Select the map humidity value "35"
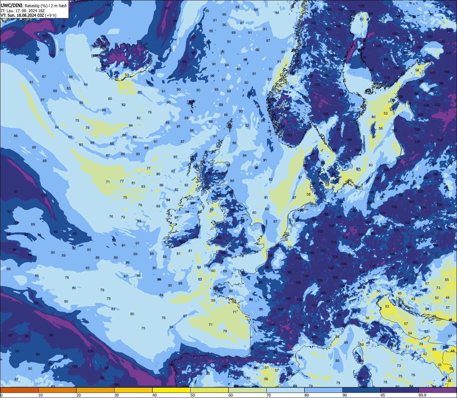457x398 pixels. (x=440, y=365)
